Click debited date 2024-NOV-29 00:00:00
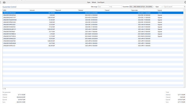Image resolution: width=186 pixels, height=104 pixels. pos(91,18)
